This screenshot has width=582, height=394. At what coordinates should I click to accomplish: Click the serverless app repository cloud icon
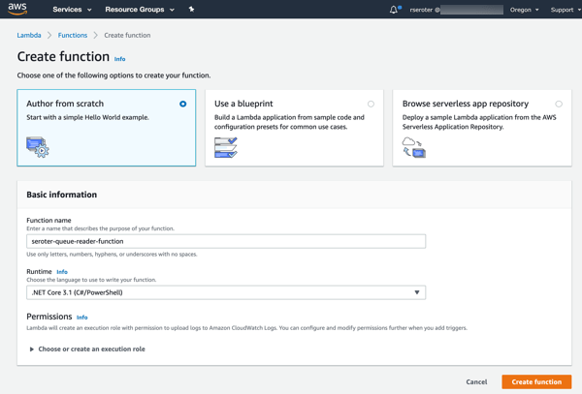tap(413, 147)
